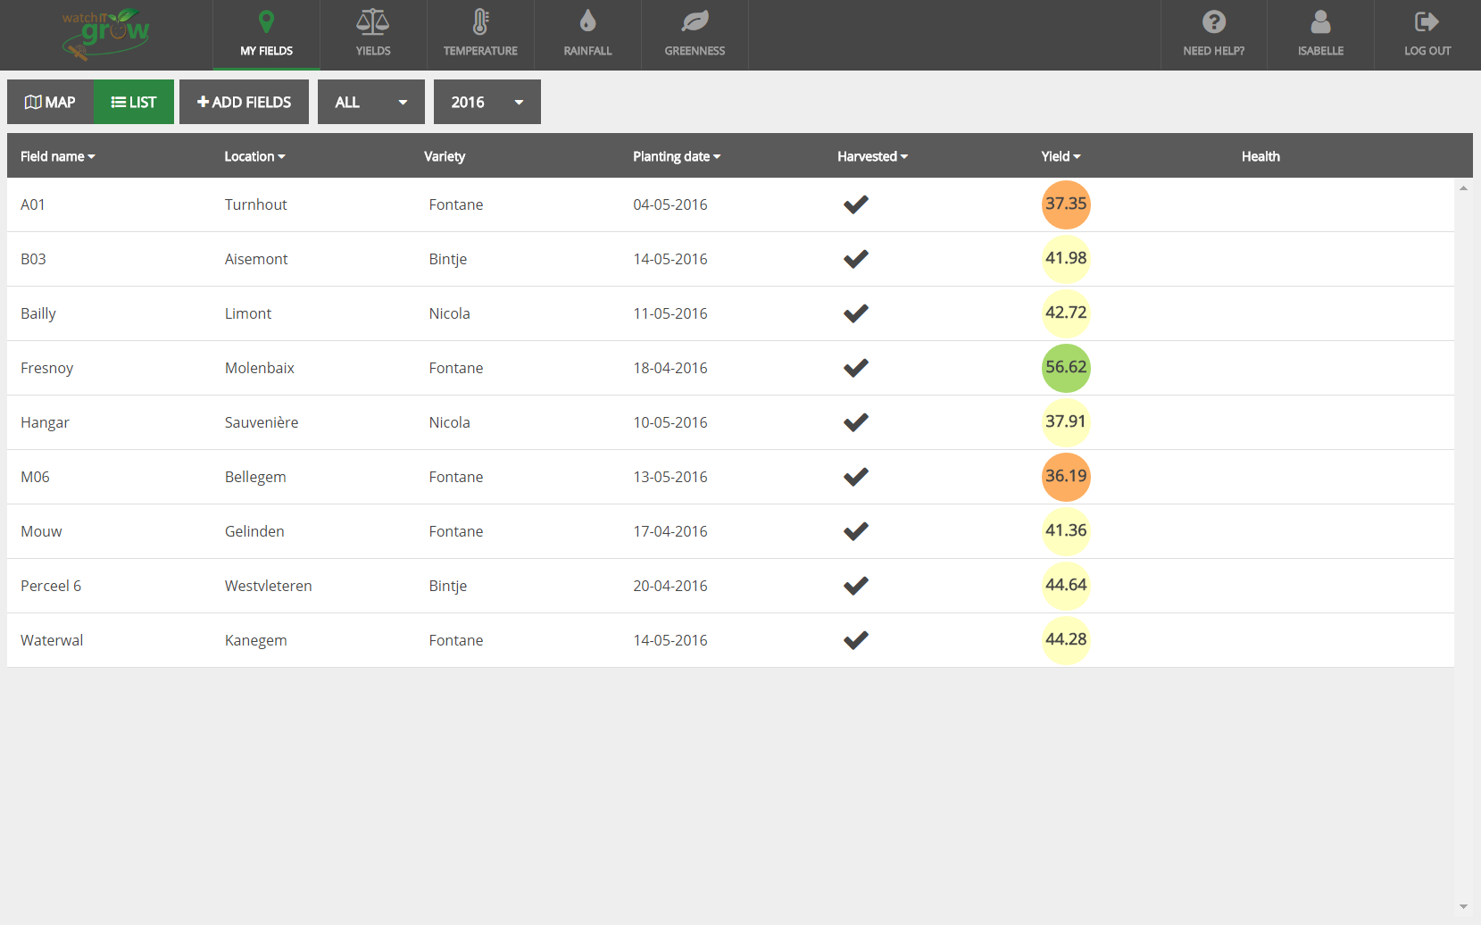
Task: Open field Fresnoy
Action: point(47,368)
